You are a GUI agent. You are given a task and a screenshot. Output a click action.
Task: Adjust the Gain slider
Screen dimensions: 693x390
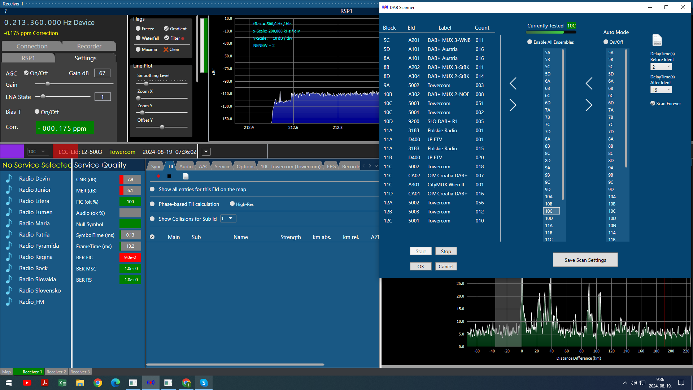47,84
